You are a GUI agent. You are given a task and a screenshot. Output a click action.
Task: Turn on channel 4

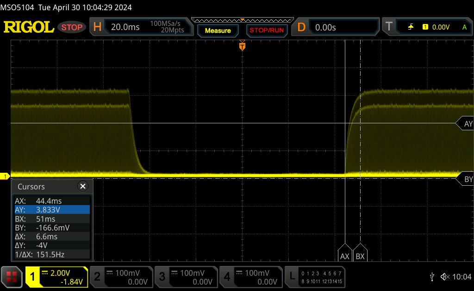coord(250,277)
